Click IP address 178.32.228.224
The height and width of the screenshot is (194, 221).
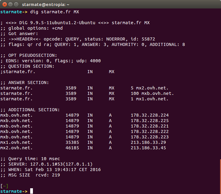pos(149,115)
